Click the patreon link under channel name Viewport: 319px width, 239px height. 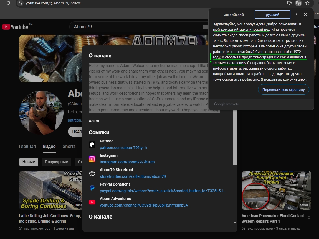tap(75, 120)
